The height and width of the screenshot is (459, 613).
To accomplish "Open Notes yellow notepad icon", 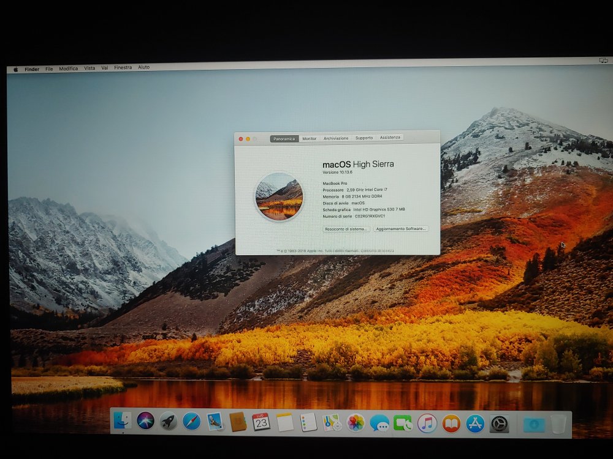I will tap(285, 422).
